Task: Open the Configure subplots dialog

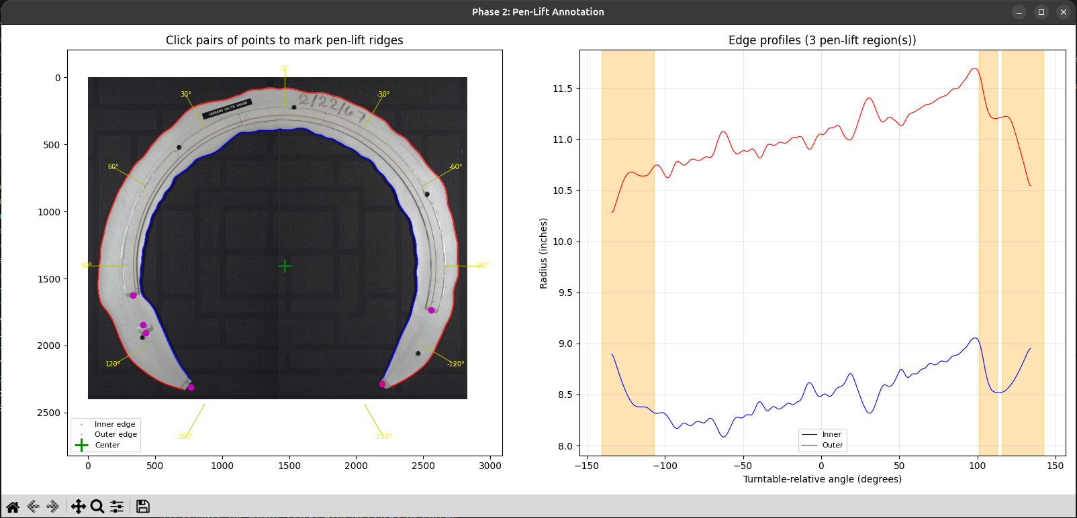Action: [x=117, y=507]
